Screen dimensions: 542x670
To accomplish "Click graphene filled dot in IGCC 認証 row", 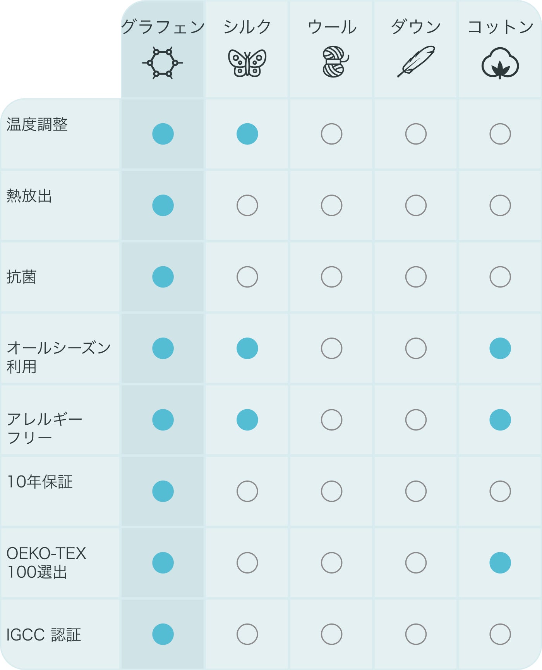I will click(163, 634).
